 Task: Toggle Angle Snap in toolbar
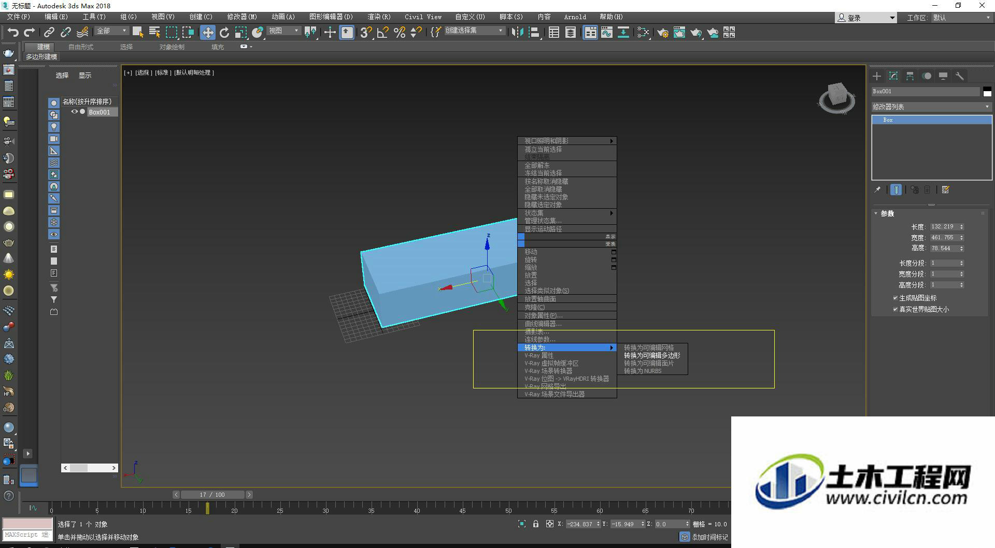(x=383, y=33)
